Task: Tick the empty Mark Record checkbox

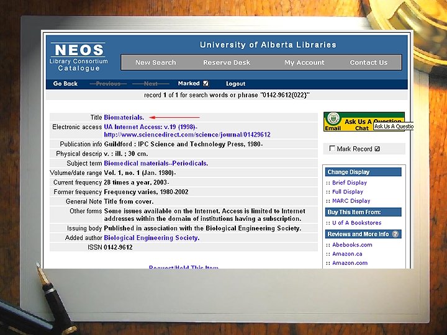Action: point(332,148)
